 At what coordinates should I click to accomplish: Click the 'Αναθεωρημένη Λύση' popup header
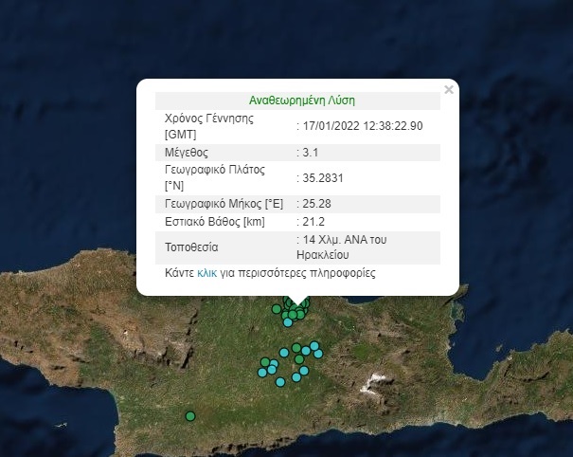coord(301,100)
